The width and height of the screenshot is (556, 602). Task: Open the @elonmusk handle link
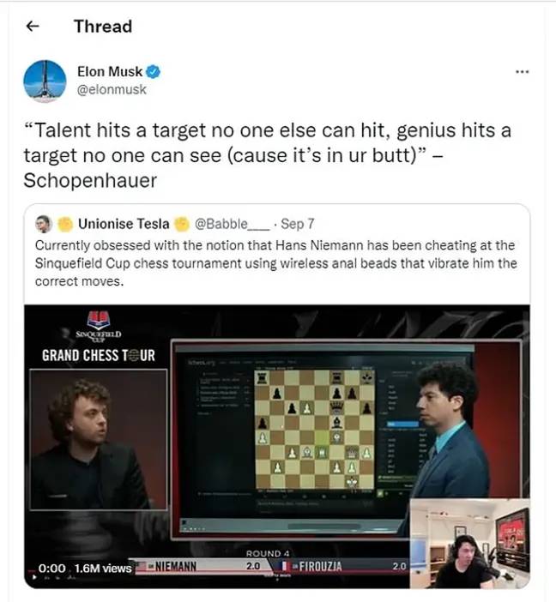(112, 90)
